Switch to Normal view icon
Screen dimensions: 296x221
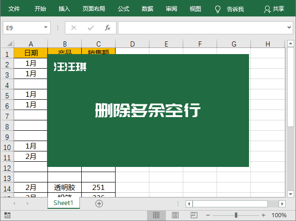156,215
